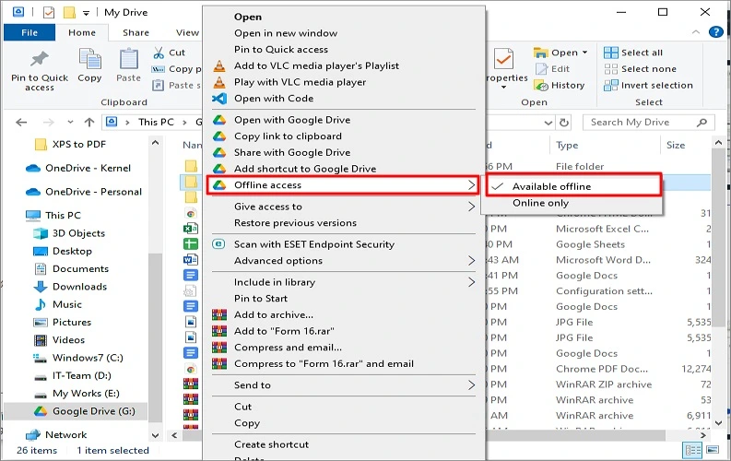Open the Help question mark icon
Viewport: 731px width, 461px height.
(x=715, y=32)
